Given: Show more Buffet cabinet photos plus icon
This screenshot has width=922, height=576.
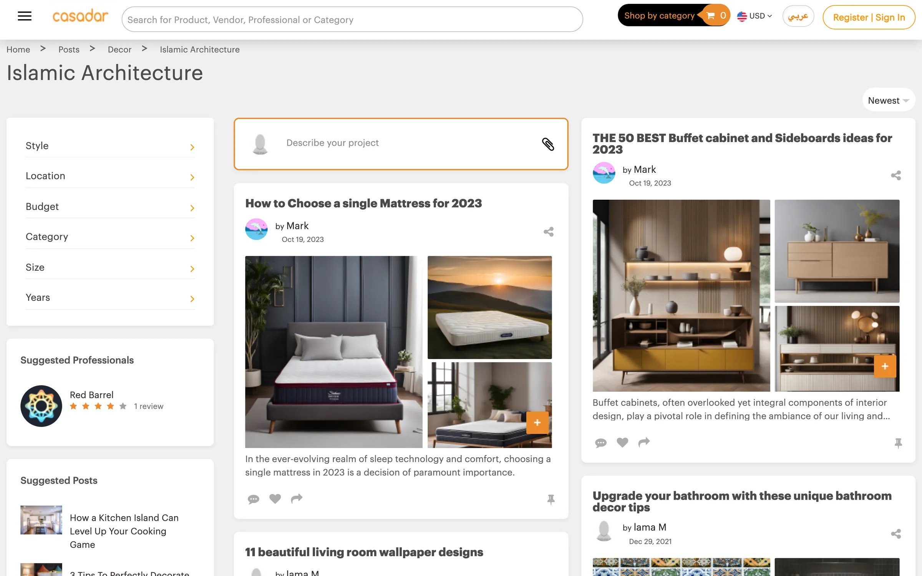Looking at the screenshot, I should click(885, 366).
